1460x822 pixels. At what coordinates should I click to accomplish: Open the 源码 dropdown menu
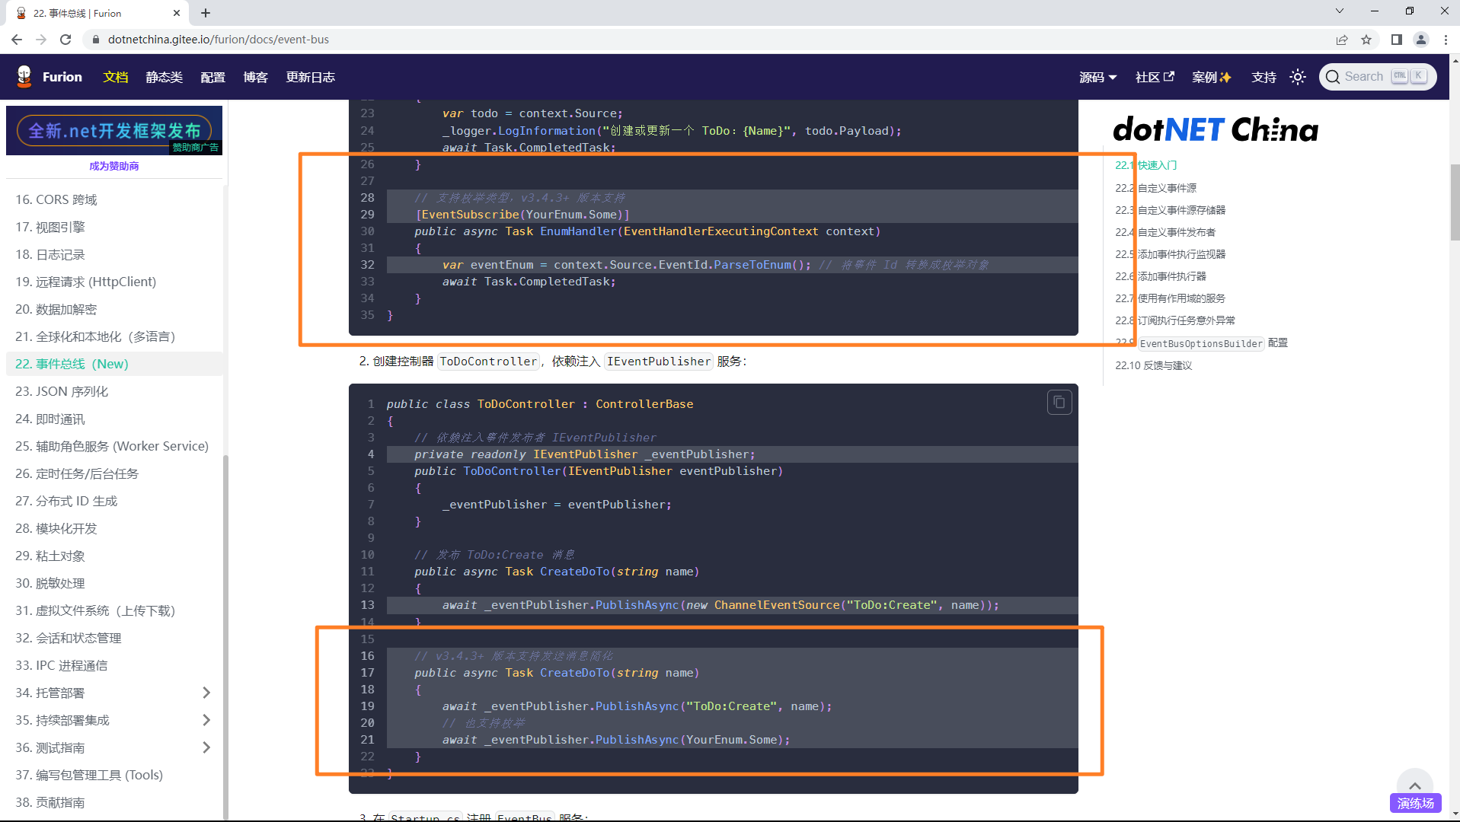coord(1097,77)
